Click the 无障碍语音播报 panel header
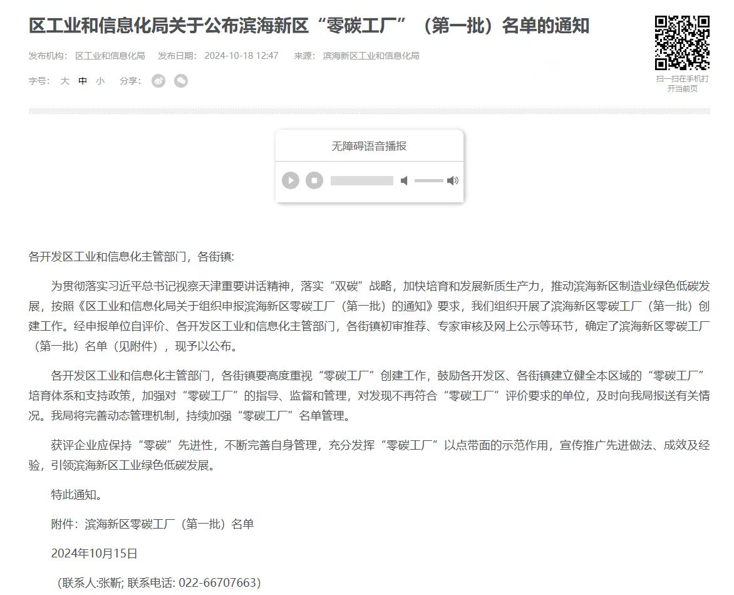This screenshot has width=734, height=595. (x=369, y=146)
